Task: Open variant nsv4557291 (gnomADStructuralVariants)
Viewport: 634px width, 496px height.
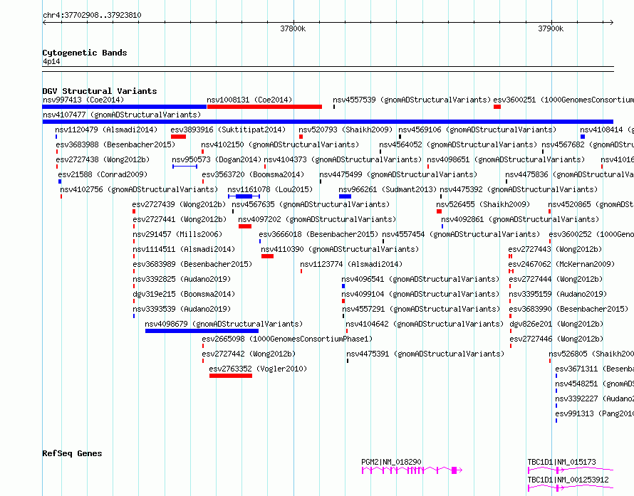Action: pyautogui.click(x=421, y=309)
